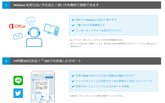Screen dimensions: 165x103
Task: Click text 技術サポートエンジニアによるサポートも実施
Action: click(x=102, y=87)
